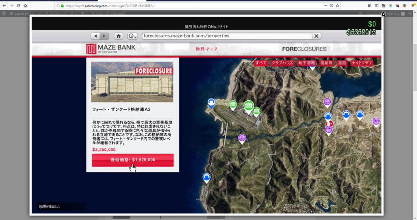Click the colored balls extension icon

pos(397,6)
